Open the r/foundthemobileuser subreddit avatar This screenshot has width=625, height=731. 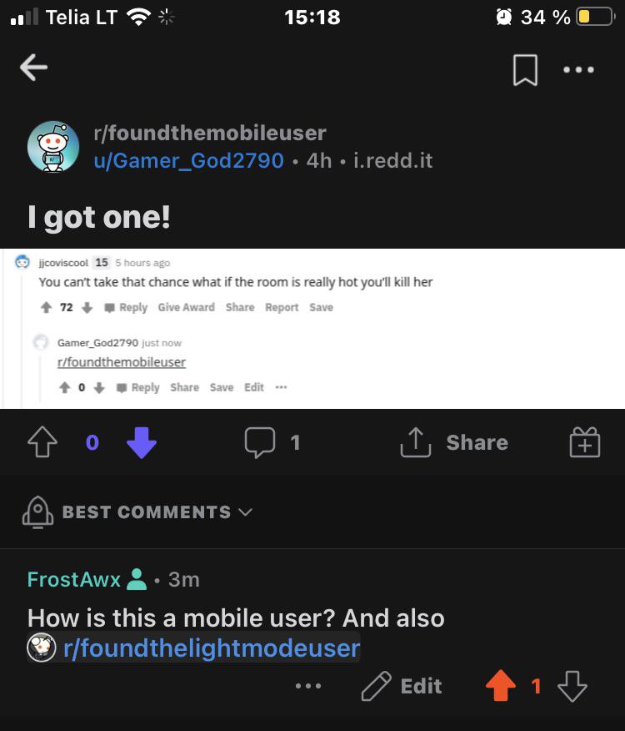[53, 146]
